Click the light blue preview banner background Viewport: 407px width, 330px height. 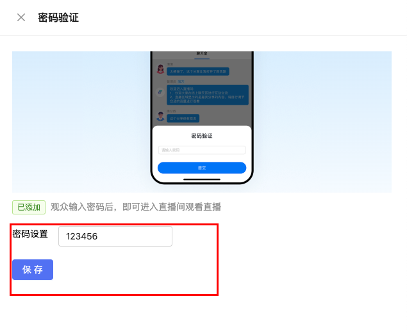pos(78,122)
